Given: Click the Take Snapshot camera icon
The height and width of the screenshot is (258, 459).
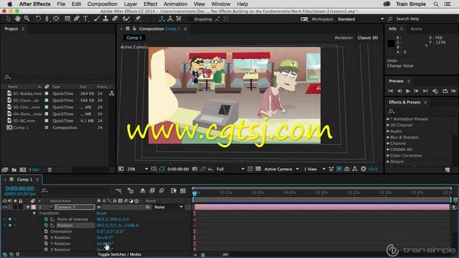Looking at the screenshot, I should (x=195, y=169).
